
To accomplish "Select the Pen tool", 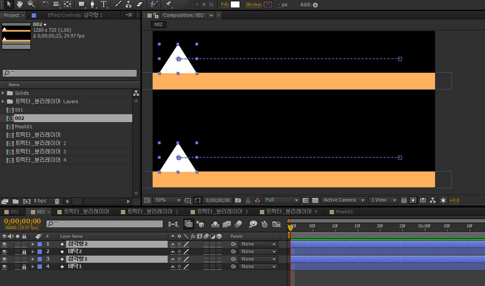I will tap(92, 4).
